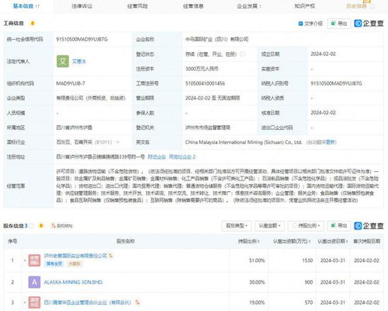Expand shareholder row 1 arrow

pyautogui.click(x=25, y=260)
